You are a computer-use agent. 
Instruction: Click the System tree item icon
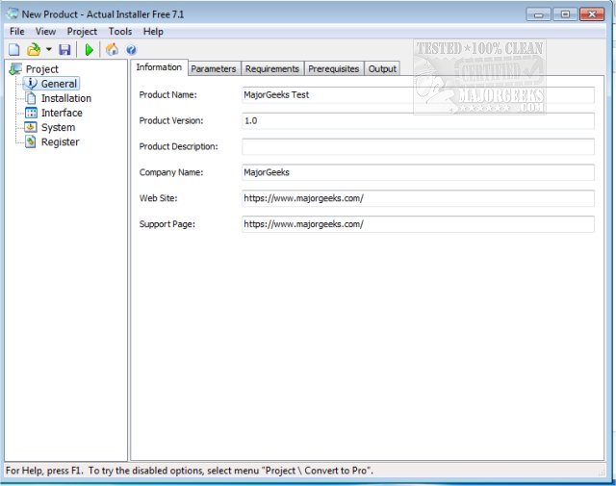(x=31, y=127)
